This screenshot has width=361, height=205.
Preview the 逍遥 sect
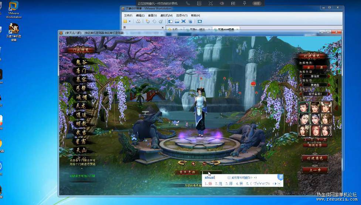(x=82, y=115)
